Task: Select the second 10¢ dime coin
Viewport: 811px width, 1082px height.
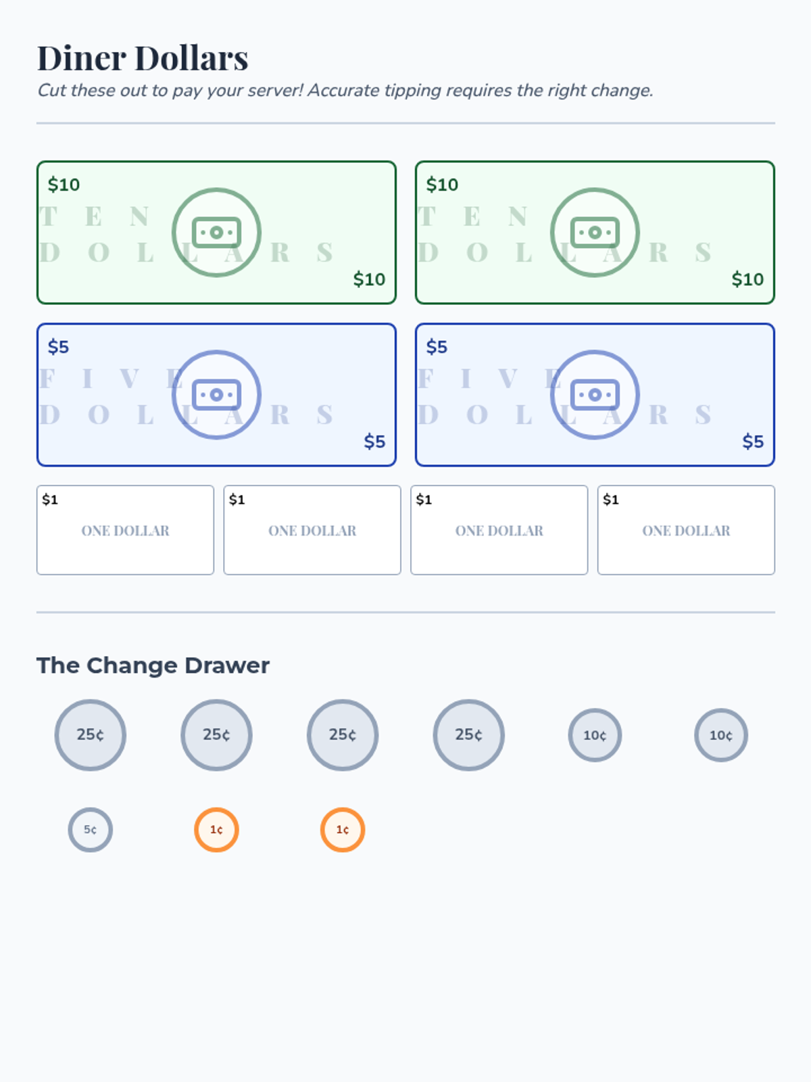Action: point(721,735)
